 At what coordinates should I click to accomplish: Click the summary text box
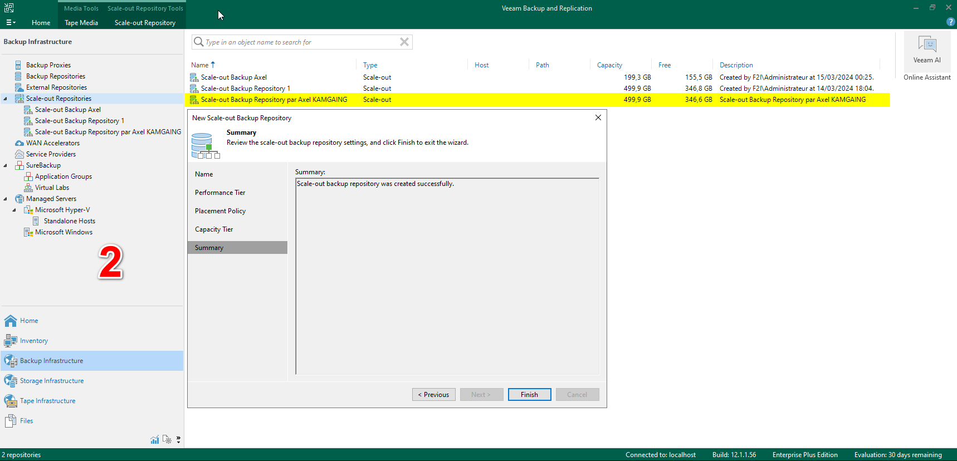[x=447, y=276]
